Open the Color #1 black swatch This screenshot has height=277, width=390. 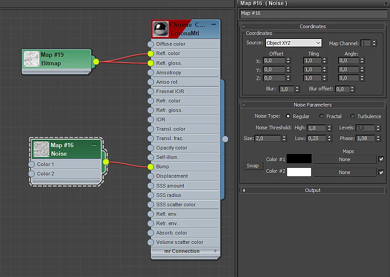coord(299,159)
